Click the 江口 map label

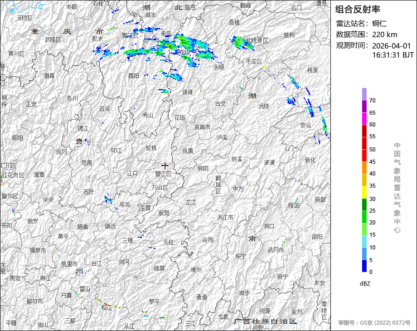click(132, 174)
